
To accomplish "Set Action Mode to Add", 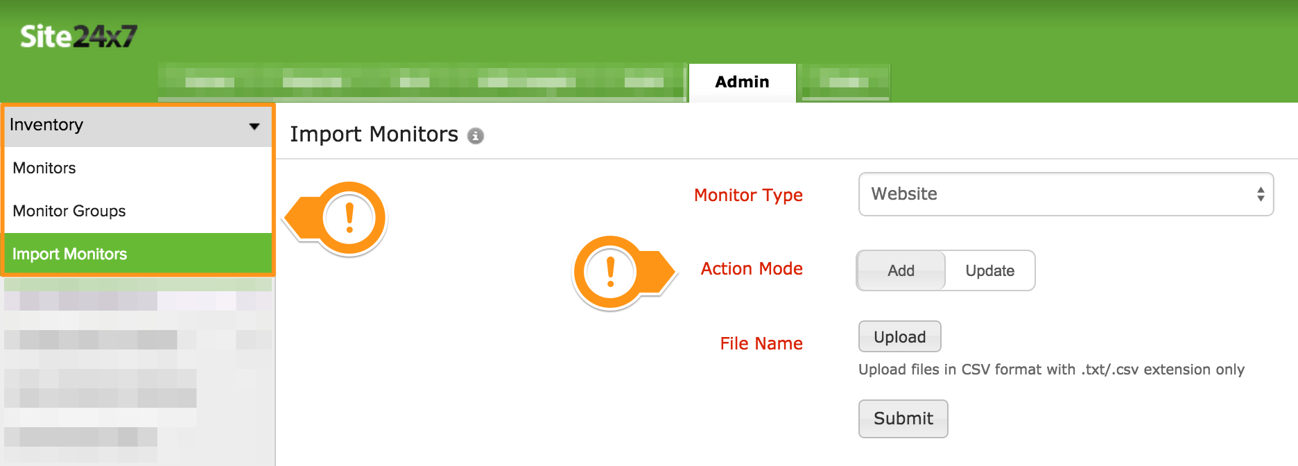I will pos(901,270).
